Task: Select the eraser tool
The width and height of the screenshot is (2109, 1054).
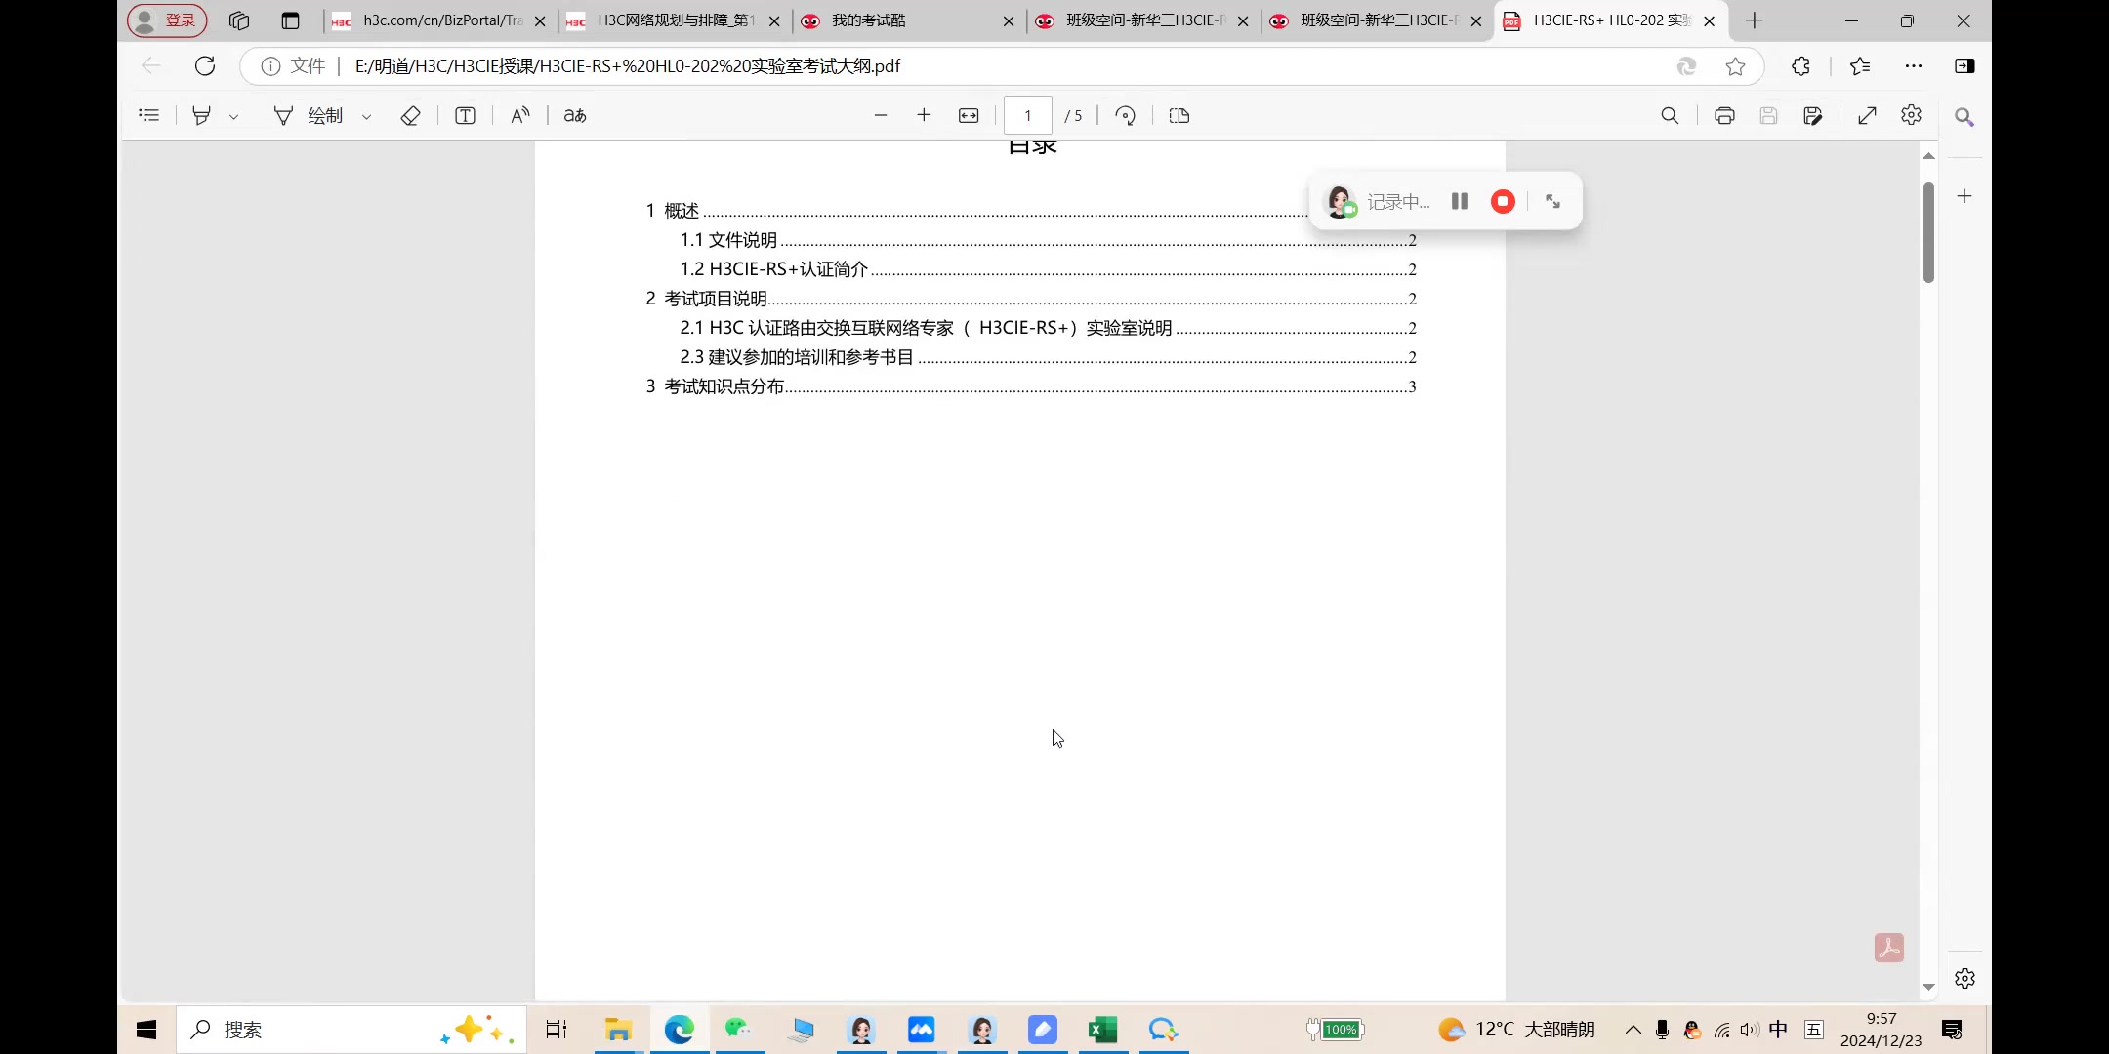Action: click(x=410, y=115)
